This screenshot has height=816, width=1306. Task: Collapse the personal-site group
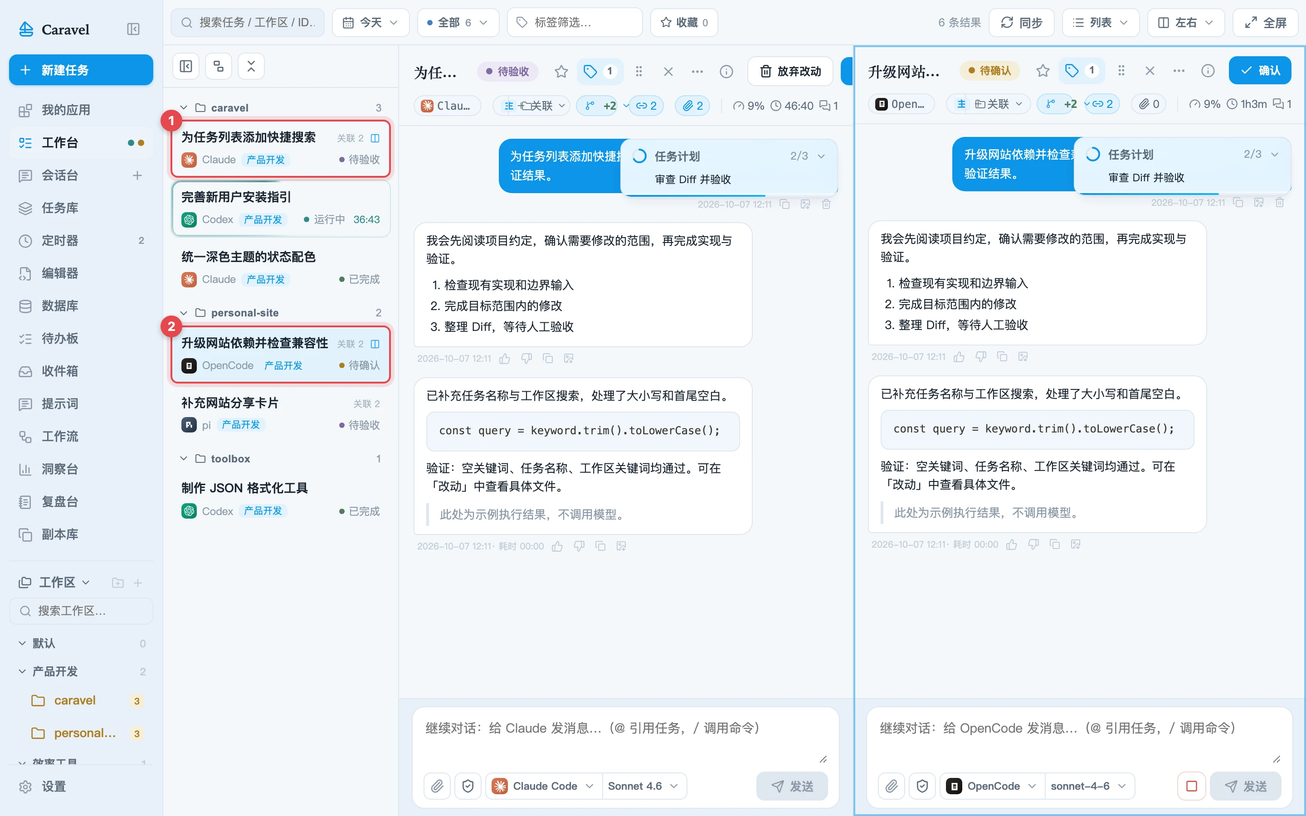pyautogui.click(x=184, y=312)
